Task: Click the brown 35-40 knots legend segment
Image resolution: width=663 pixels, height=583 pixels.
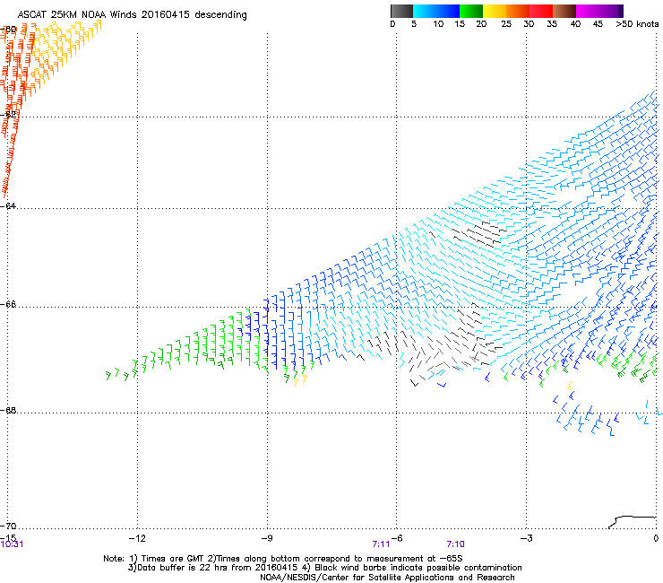Action: point(564,11)
